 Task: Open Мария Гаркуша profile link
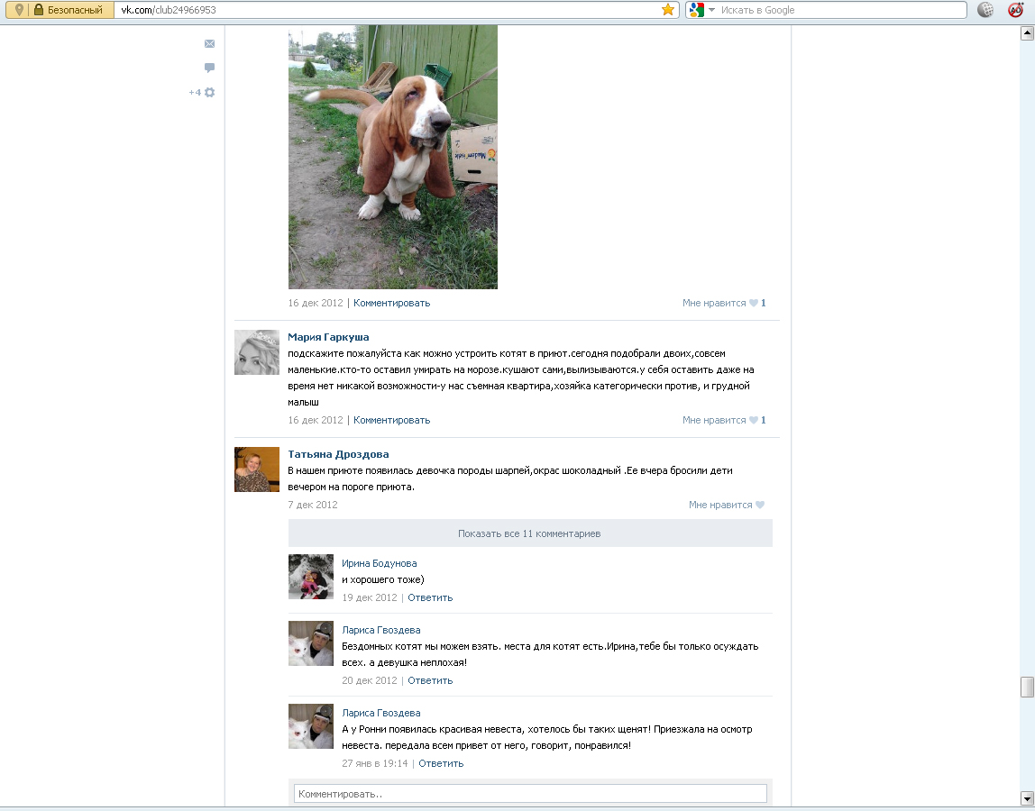tap(328, 337)
